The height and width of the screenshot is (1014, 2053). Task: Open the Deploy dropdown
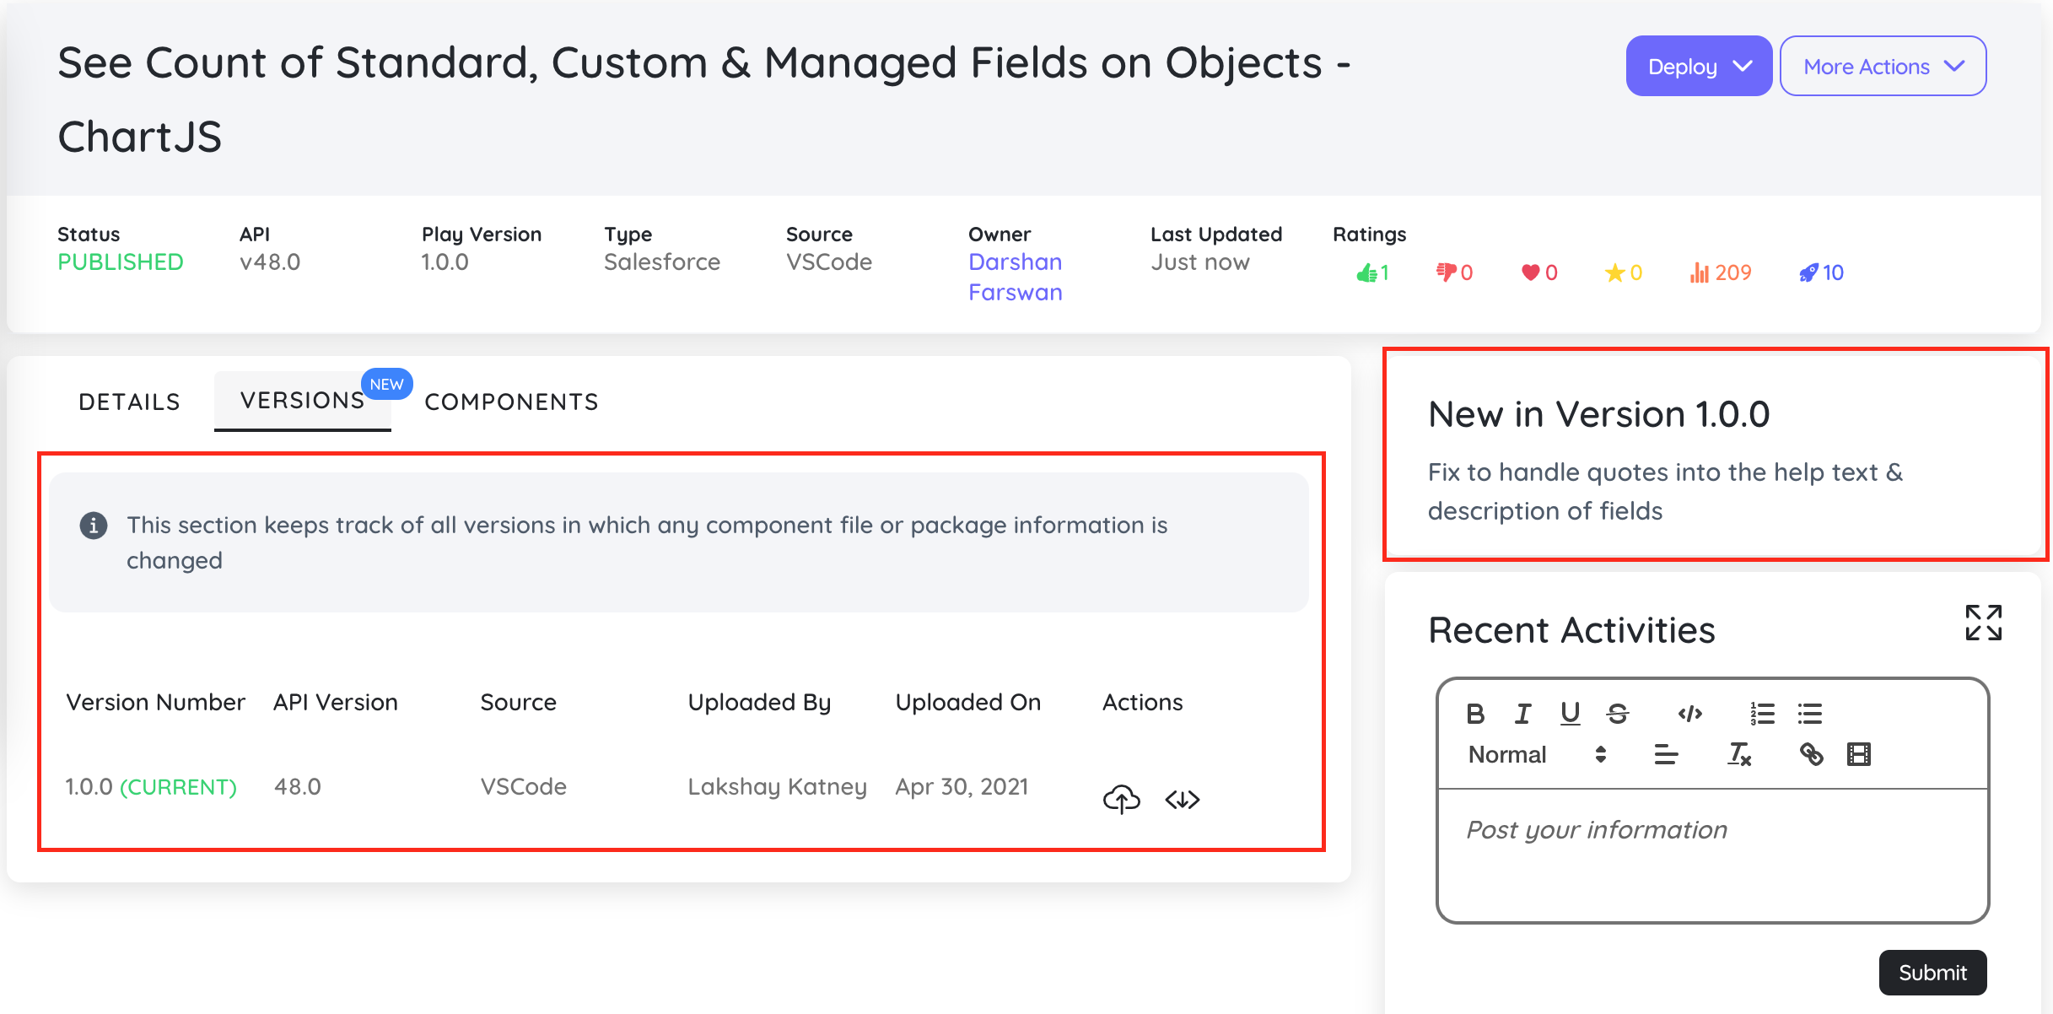(1699, 66)
